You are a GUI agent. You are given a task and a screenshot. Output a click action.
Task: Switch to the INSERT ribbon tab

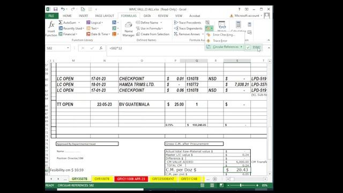pyautogui.click(x=84, y=16)
